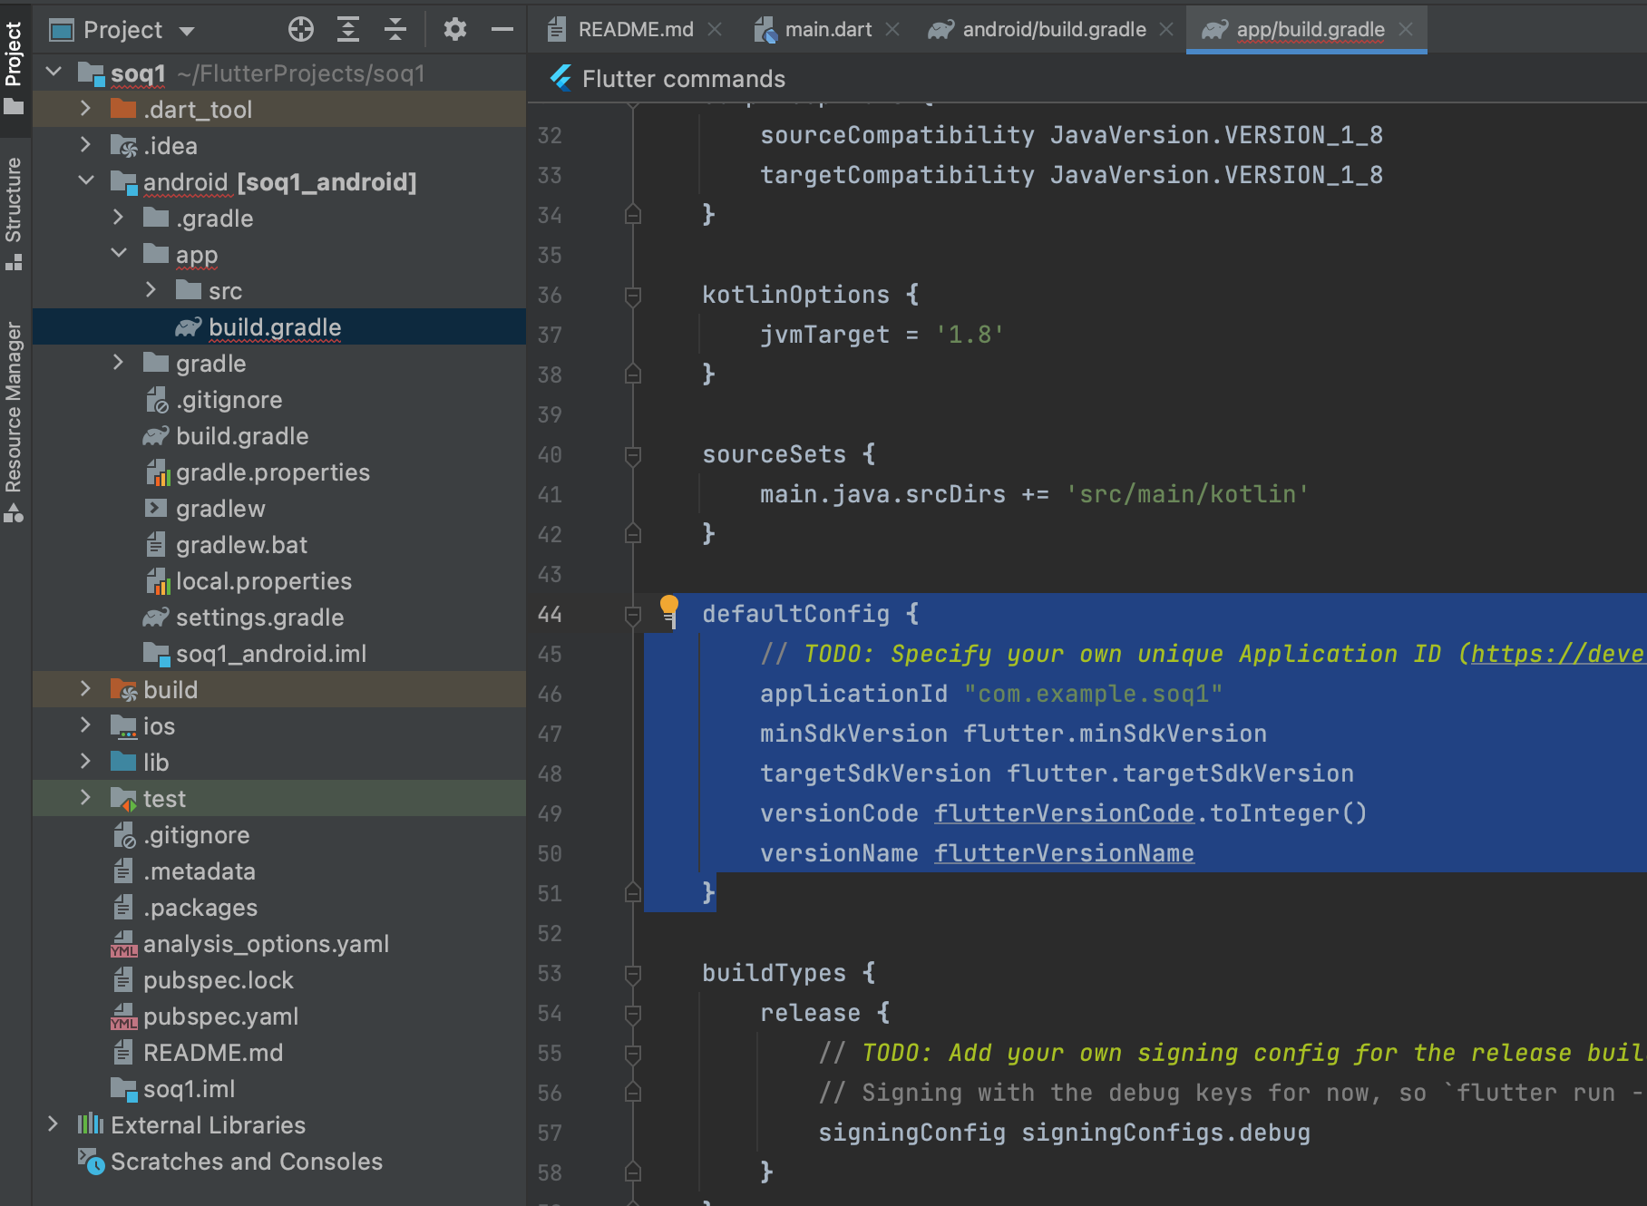The height and width of the screenshot is (1206, 1647).
Task: Fold the sourceSets block at line 40
Action: pyautogui.click(x=633, y=455)
